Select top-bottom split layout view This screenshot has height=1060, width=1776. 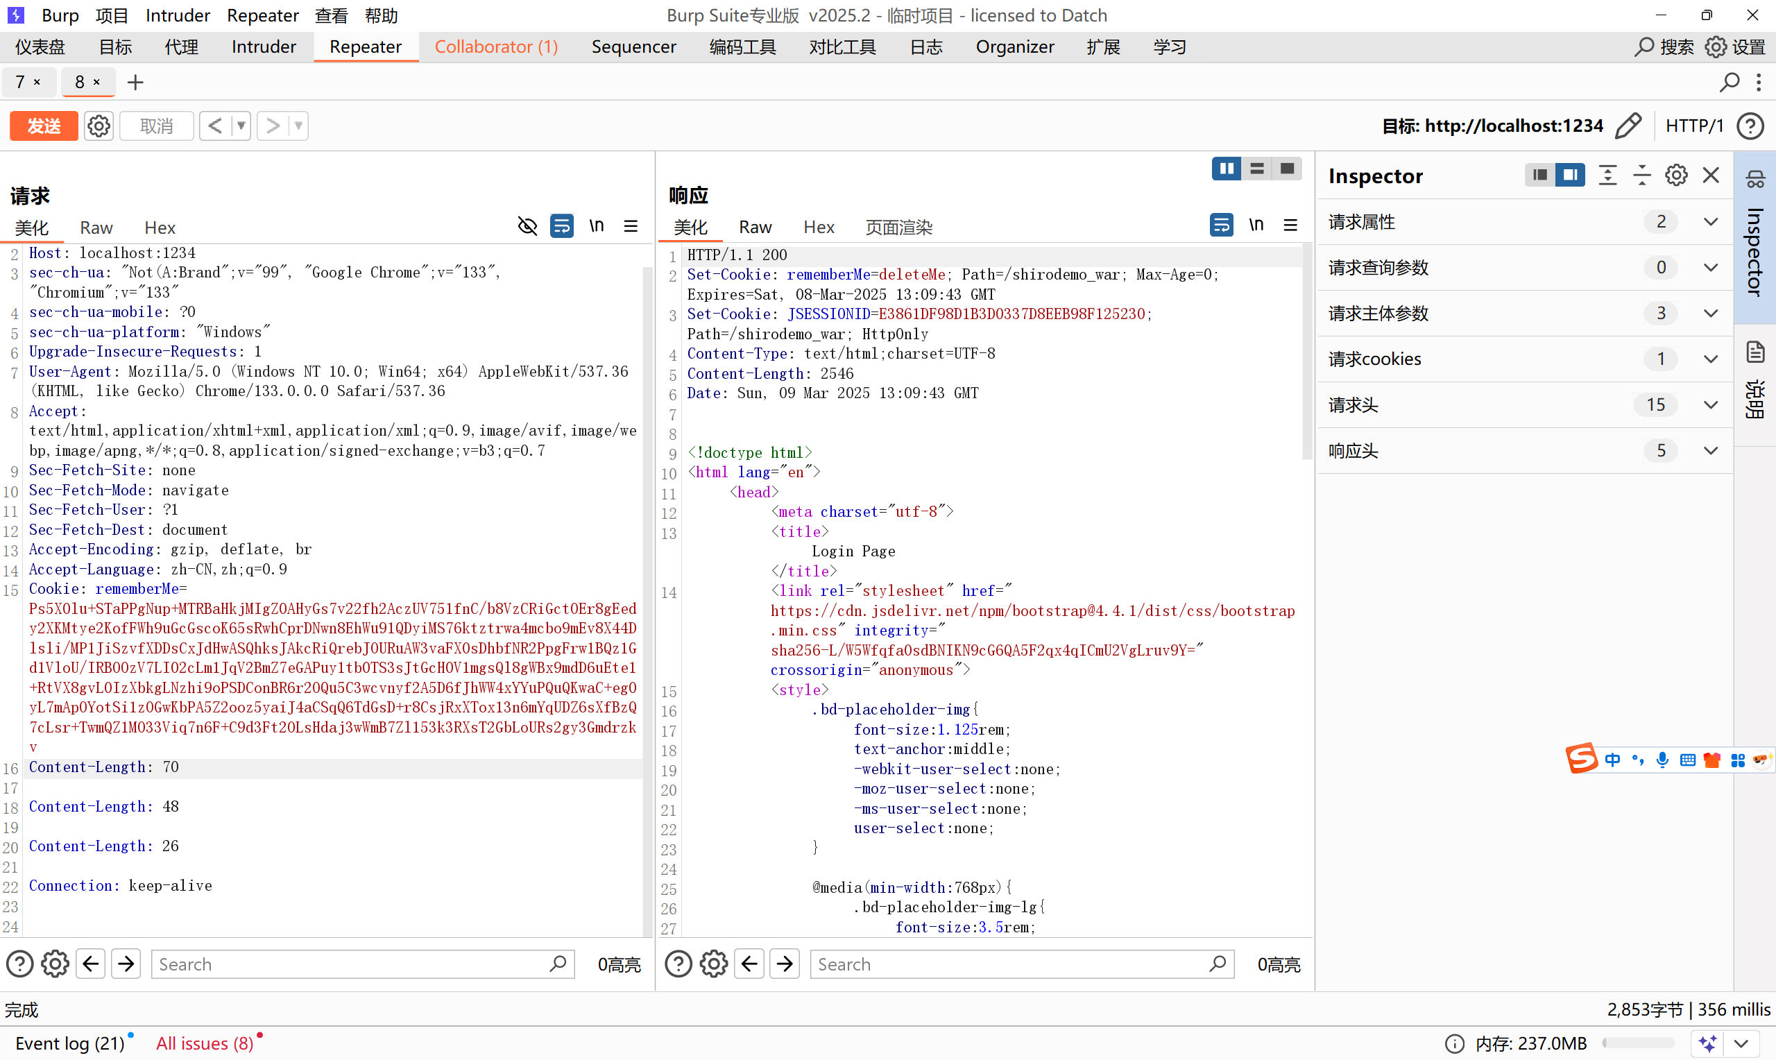pyautogui.click(x=1257, y=169)
